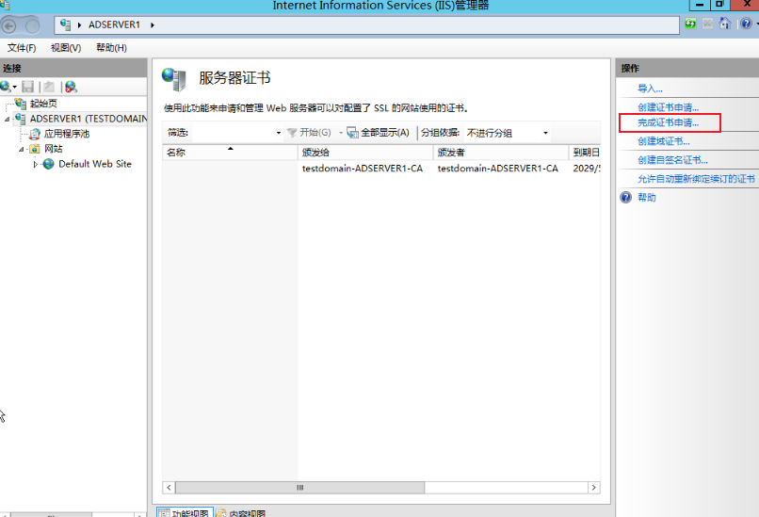
Task: Open the 帮助(H) menu
Action: pyautogui.click(x=111, y=48)
